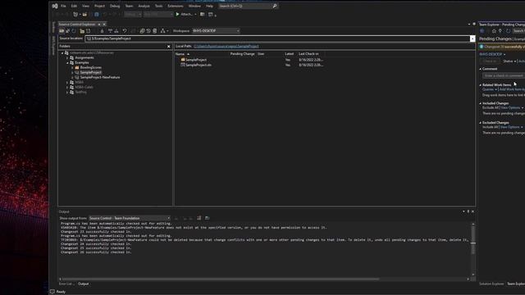Select the Source Control Explorer tab
525x295 pixels.
tap(77, 25)
